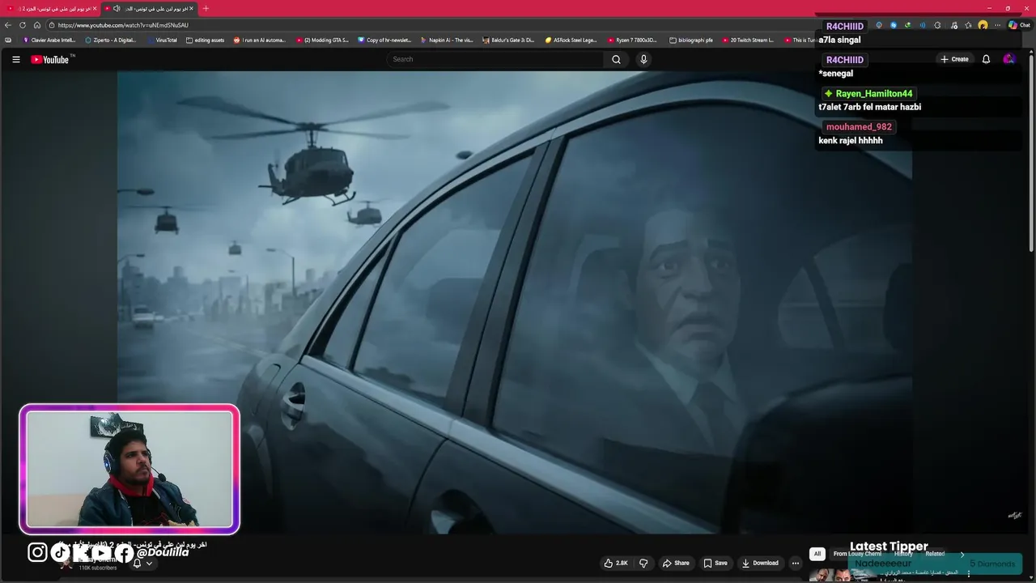Like the video (2.8K thumbs up)
The height and width of the screenshot is (583, 1036).
(616, 563)
